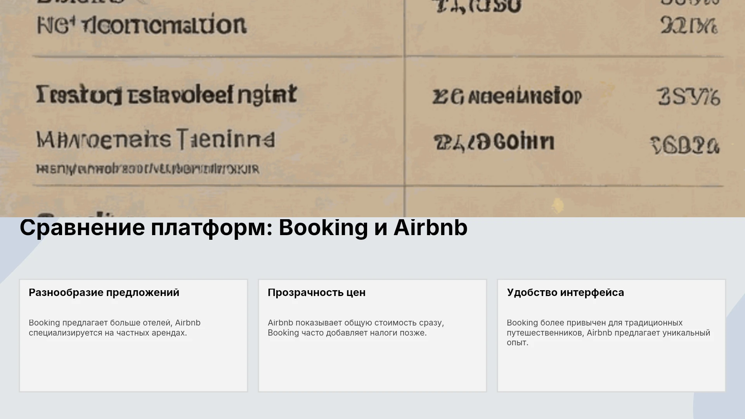This screenshot has width=745, height=419.
Task: Click the slide title 'Сравнение платформ: Booking и Airbnb'
Action: pyautogui.click(x=244, y=227)
